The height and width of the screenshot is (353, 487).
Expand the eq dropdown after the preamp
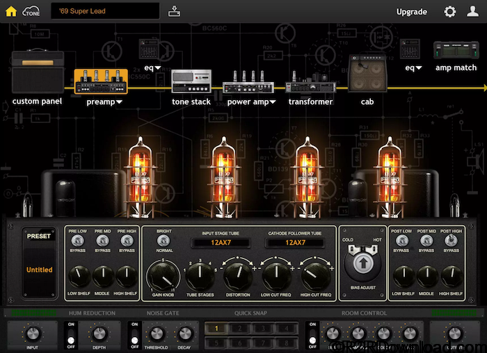tap(158, 67)
